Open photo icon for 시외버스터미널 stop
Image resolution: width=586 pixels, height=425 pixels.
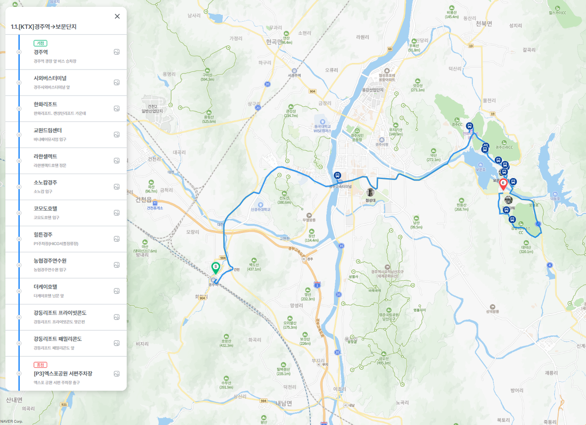pos(117,82)
